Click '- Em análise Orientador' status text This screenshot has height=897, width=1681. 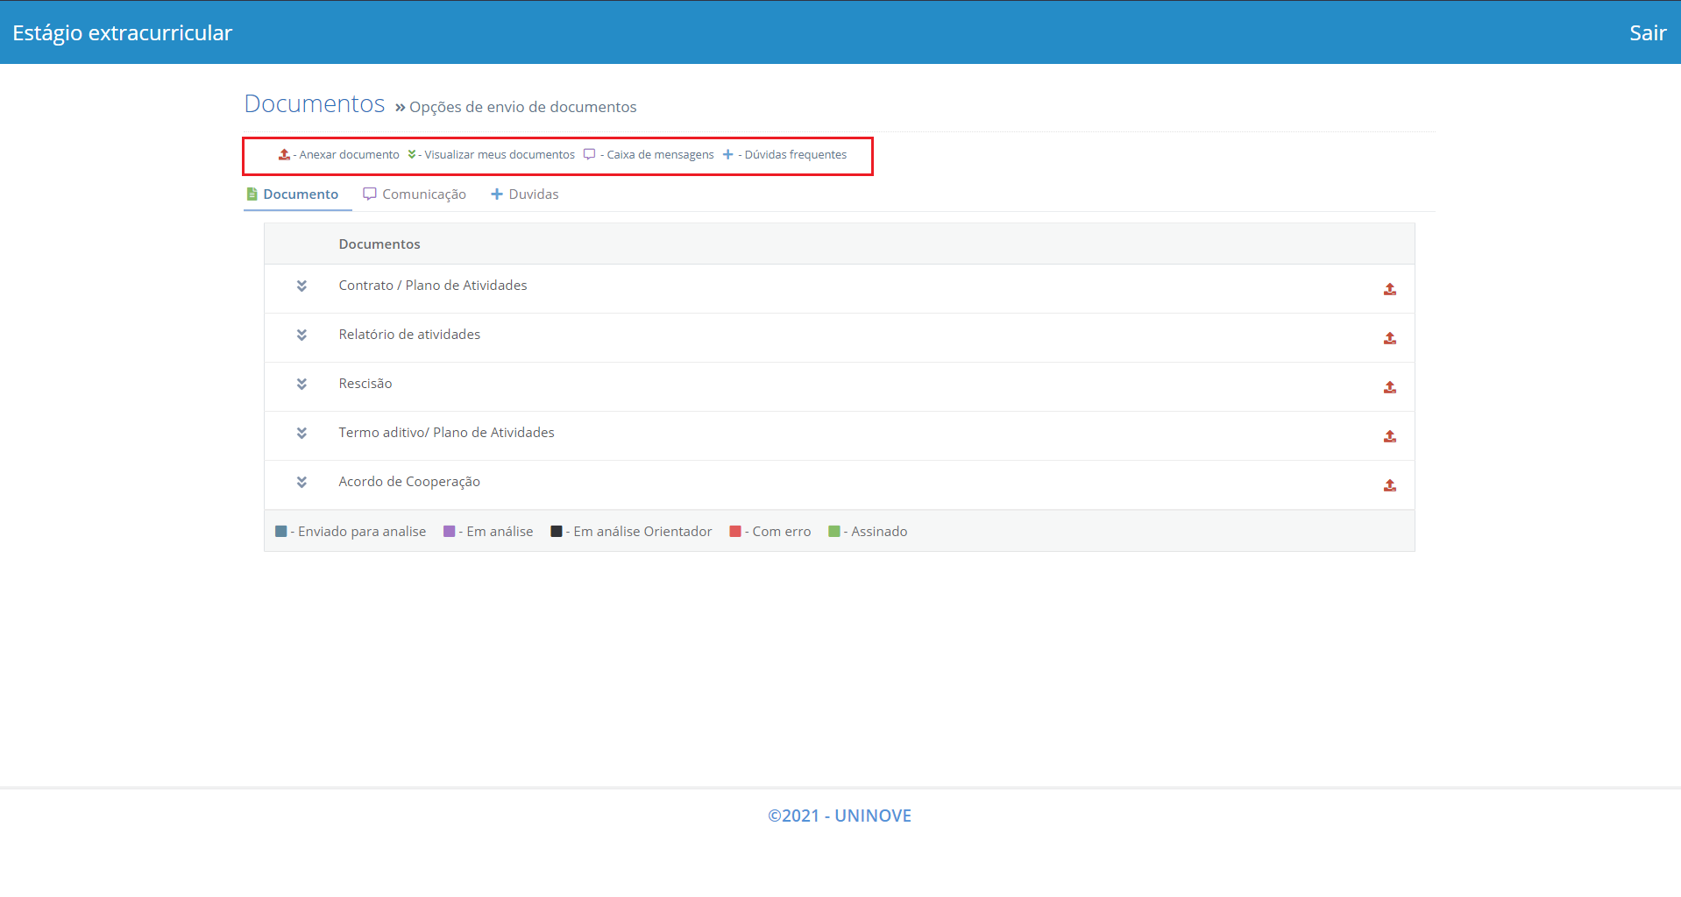(639, 532)
